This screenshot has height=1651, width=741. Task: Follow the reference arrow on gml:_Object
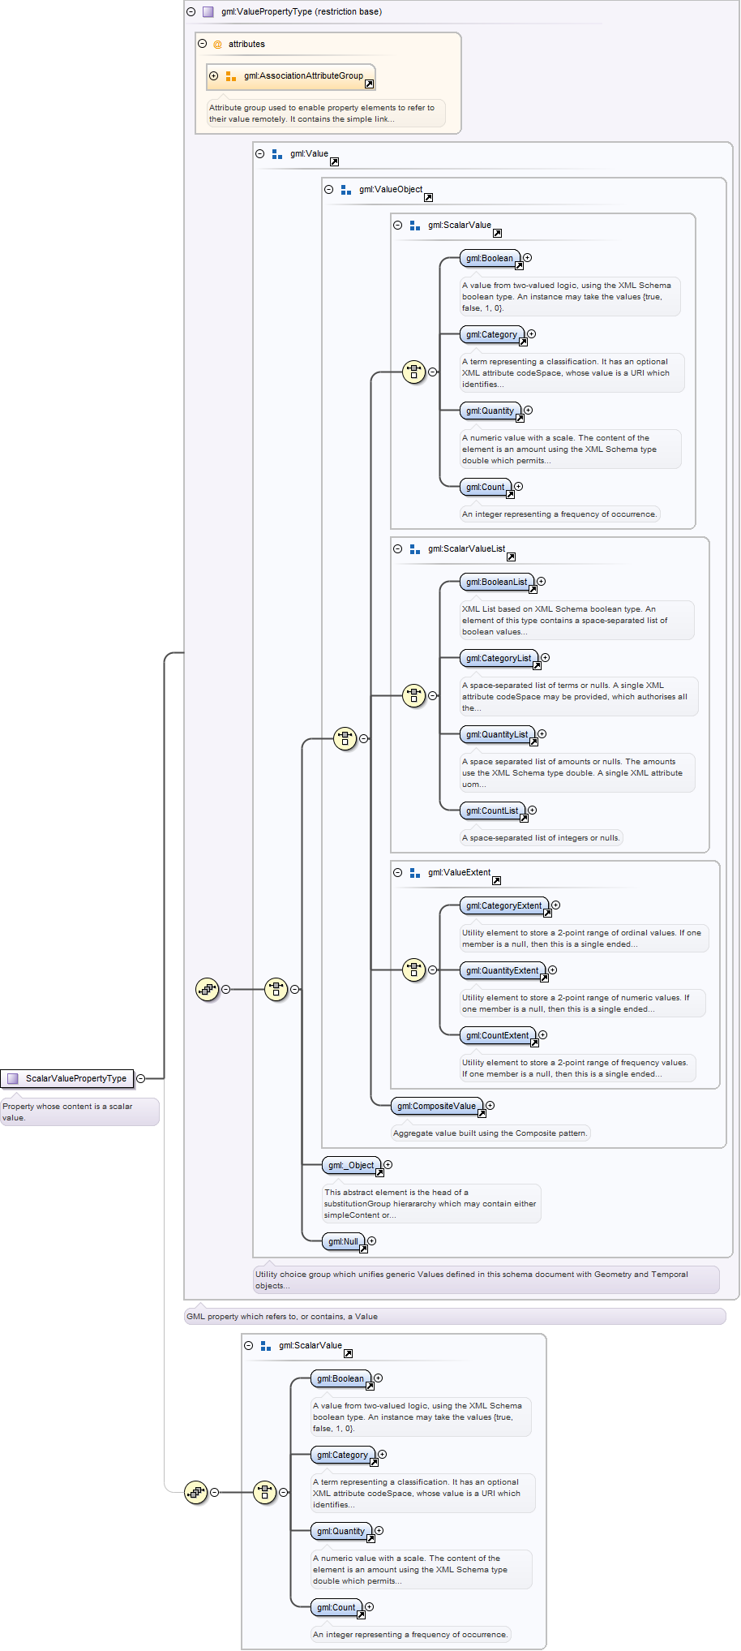coord(379,1173)
